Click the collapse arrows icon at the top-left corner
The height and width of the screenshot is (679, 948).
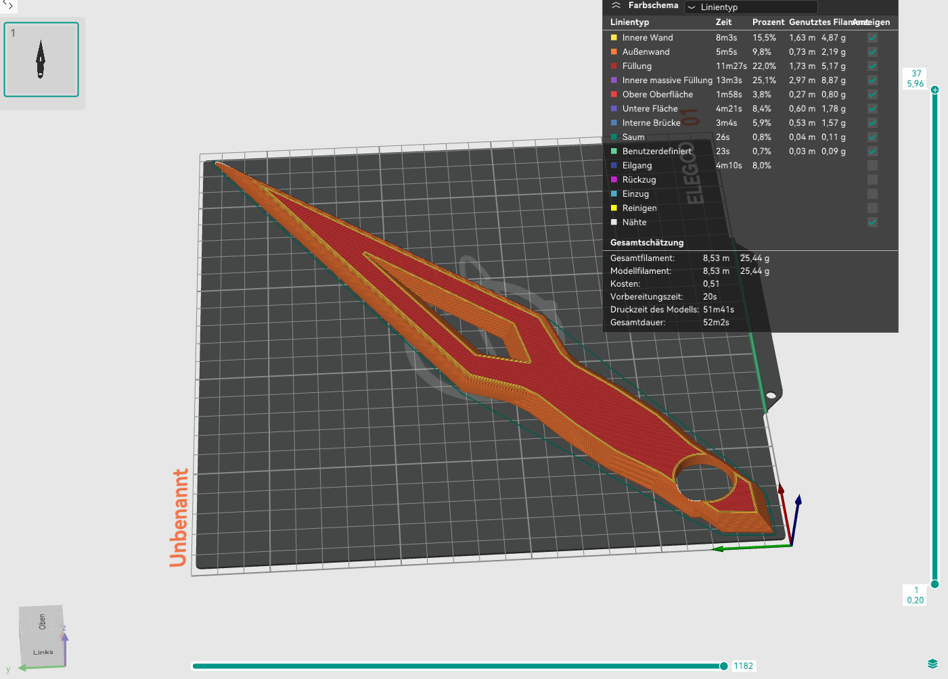click(8, 5)
